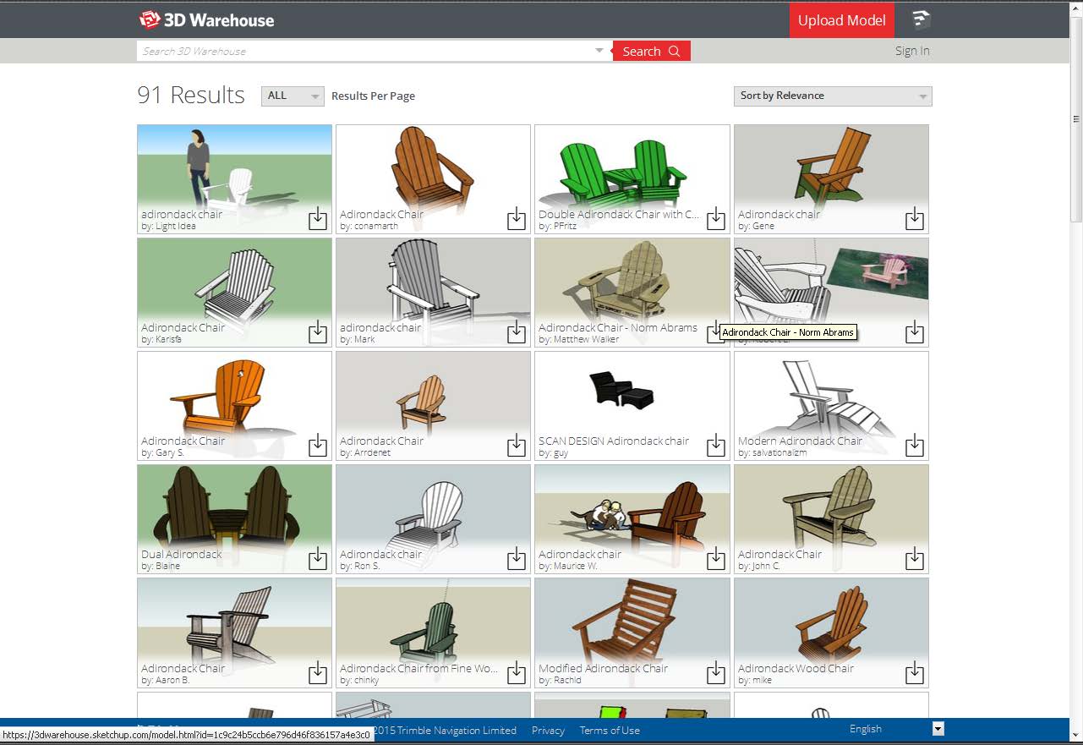This screenshot has width=1083, height=745.
Task: Click download icon for Double Adirondack Chair
Action: pyautogui.click(x=715, y=219)
